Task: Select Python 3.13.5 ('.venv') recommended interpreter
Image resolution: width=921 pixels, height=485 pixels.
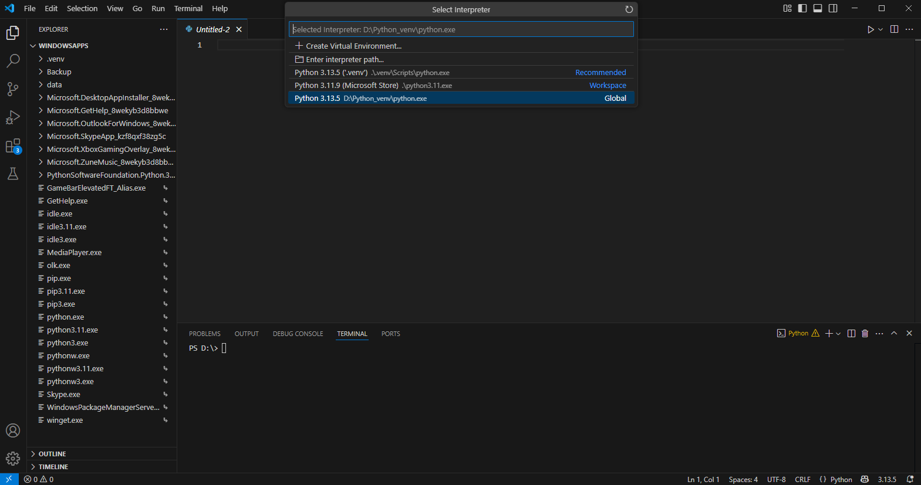Action: point(461,72)
